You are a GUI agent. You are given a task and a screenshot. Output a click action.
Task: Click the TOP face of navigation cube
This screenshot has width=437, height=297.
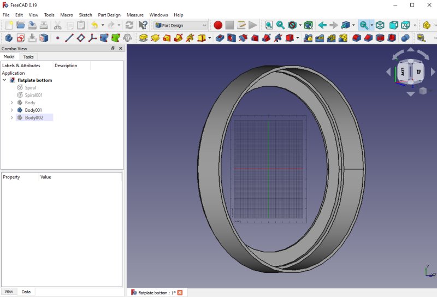(x=418, y=72)
